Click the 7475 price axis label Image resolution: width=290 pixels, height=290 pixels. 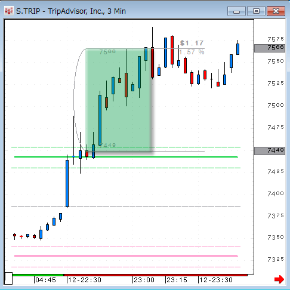(276, 128)
